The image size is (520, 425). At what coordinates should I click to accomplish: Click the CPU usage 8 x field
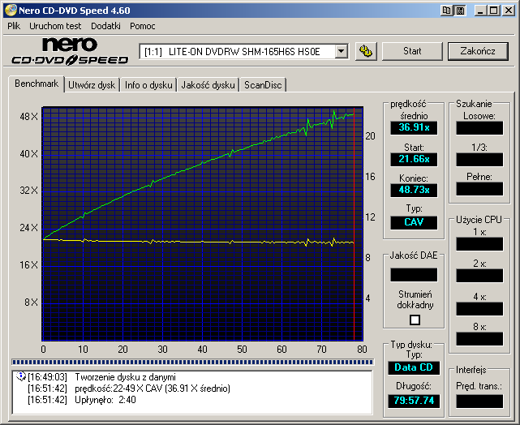(x=479, y=339)
